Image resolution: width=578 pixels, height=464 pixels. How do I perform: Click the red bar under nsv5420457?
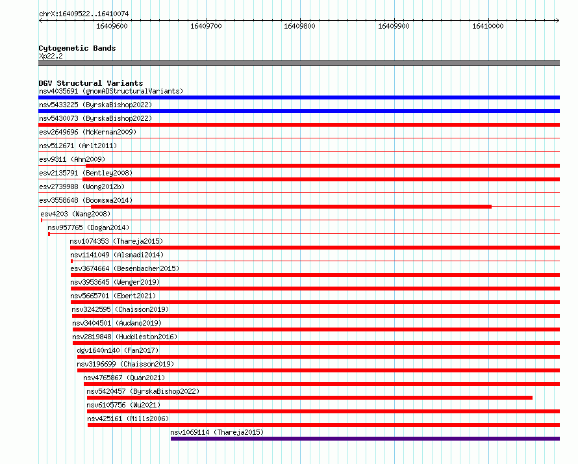coord(310,398)
